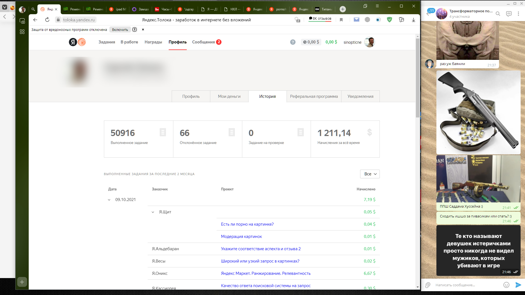Open Telegram three-dot chat menu
Screen dimensions: 525x295
518,14
